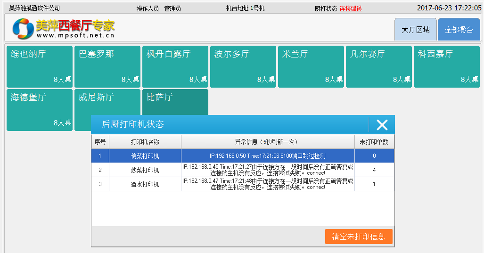This screenshot has height=253, width=484.
Task: Choose the 凡尔赛厅 room tile
Action: (379, 66)
